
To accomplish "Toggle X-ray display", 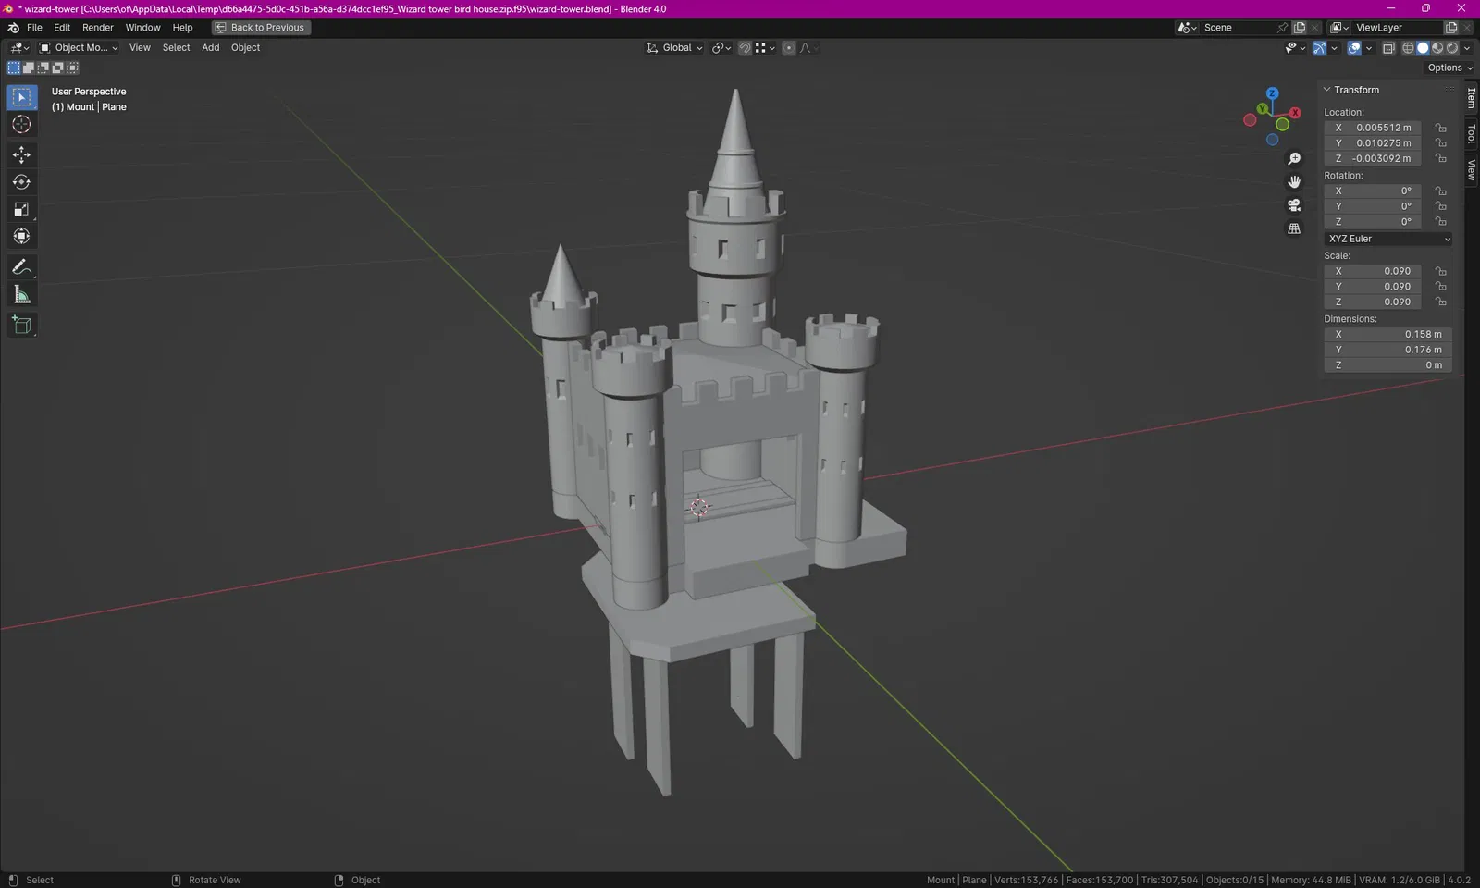I will pyautogui.click(x=1388, y=48).
